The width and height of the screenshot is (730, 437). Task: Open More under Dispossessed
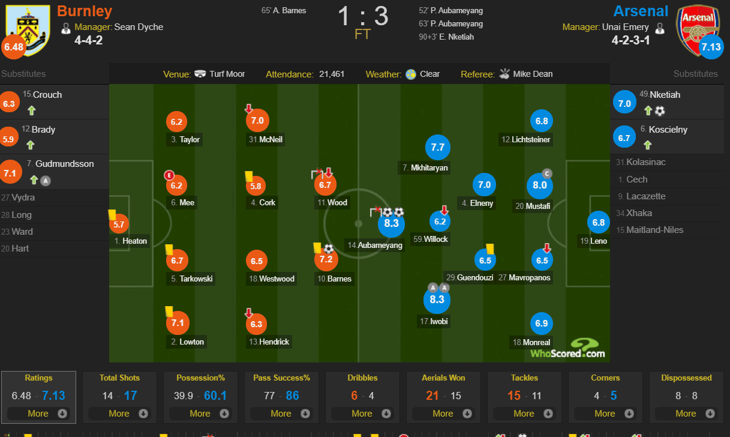(x=686, y=414)
